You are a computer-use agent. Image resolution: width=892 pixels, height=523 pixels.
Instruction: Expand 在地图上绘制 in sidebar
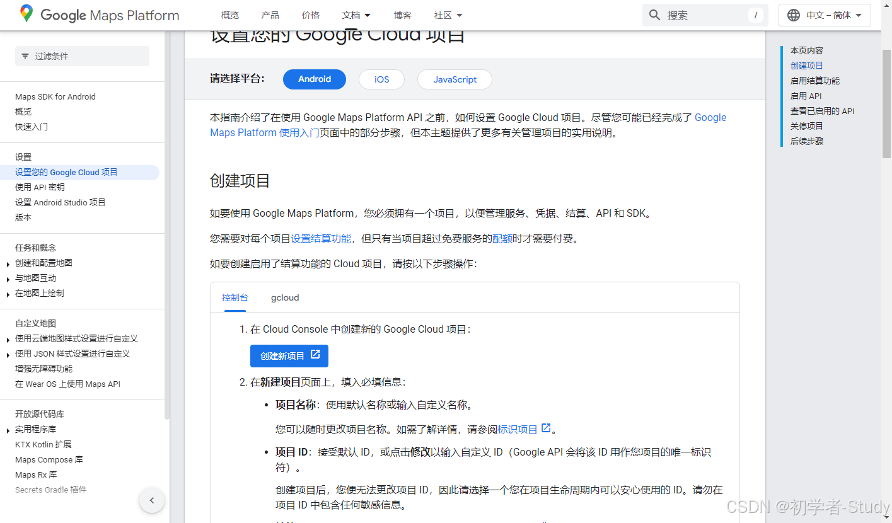(8, 294)
